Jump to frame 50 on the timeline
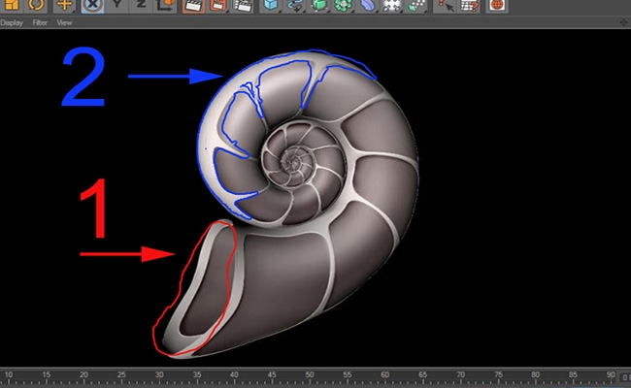This screenshot has height=388, width=631. pyautogui.click(x=309, y=374)
